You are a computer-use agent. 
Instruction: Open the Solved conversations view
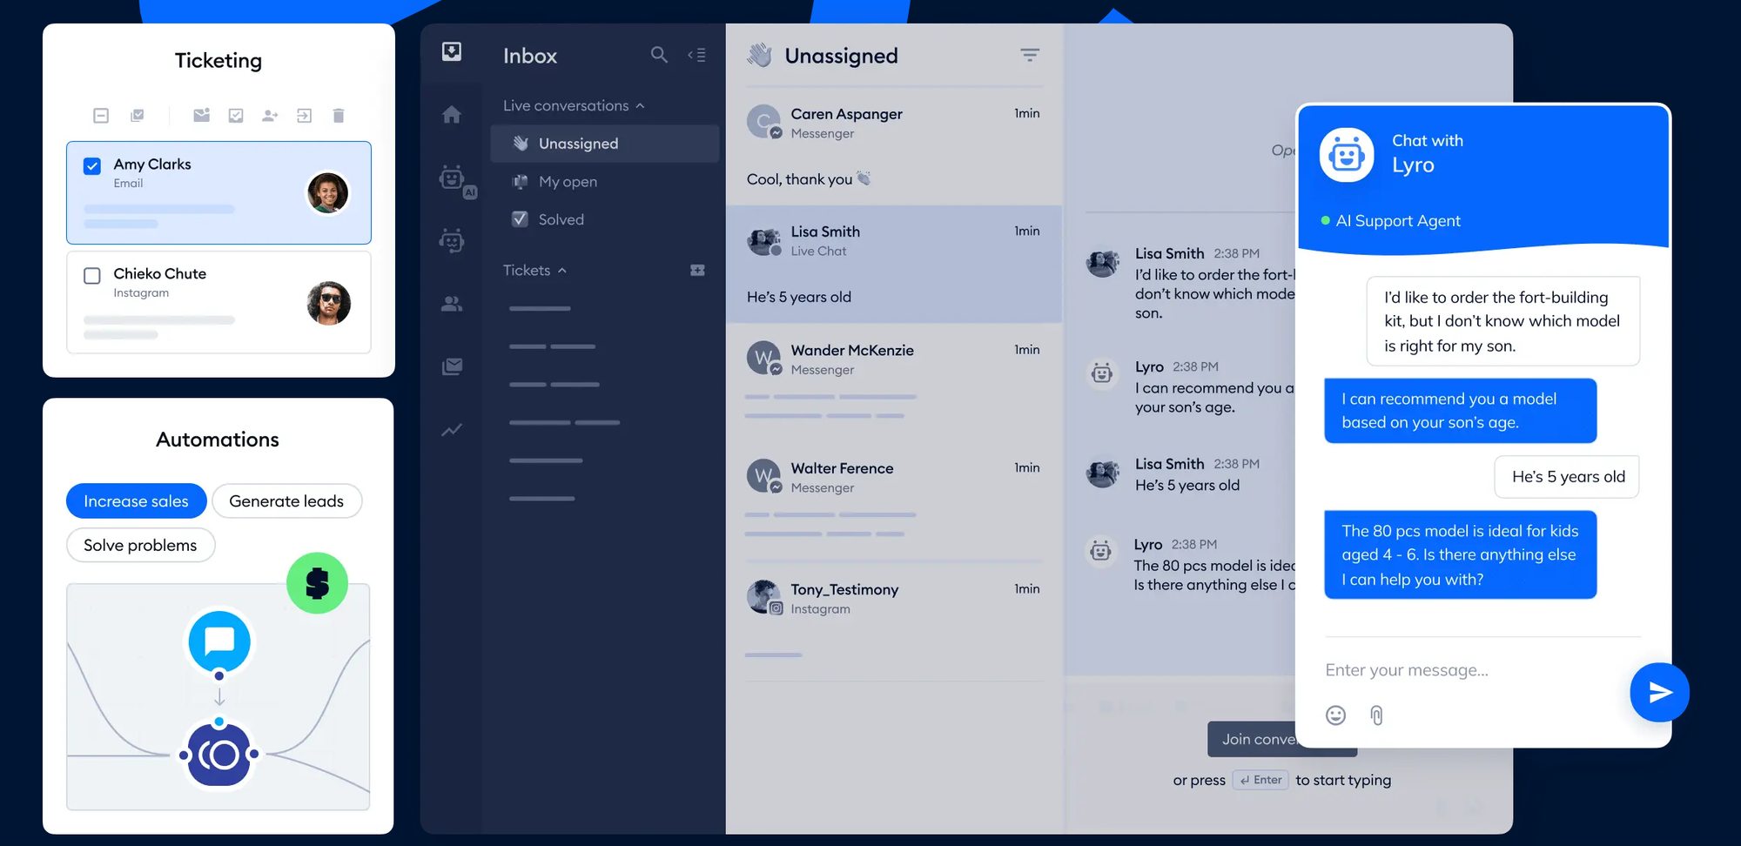click(x=561, y=219)
